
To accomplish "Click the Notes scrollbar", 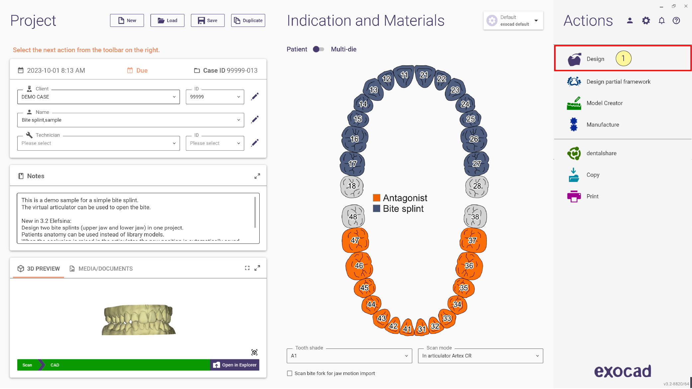I will point(255,212).
